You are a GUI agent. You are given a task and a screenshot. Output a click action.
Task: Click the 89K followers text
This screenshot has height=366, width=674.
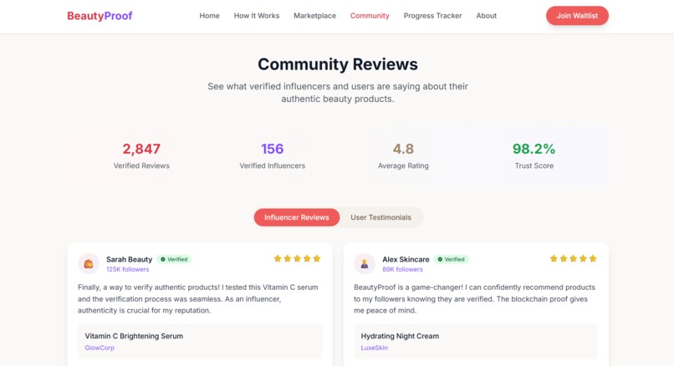[402, 269]
